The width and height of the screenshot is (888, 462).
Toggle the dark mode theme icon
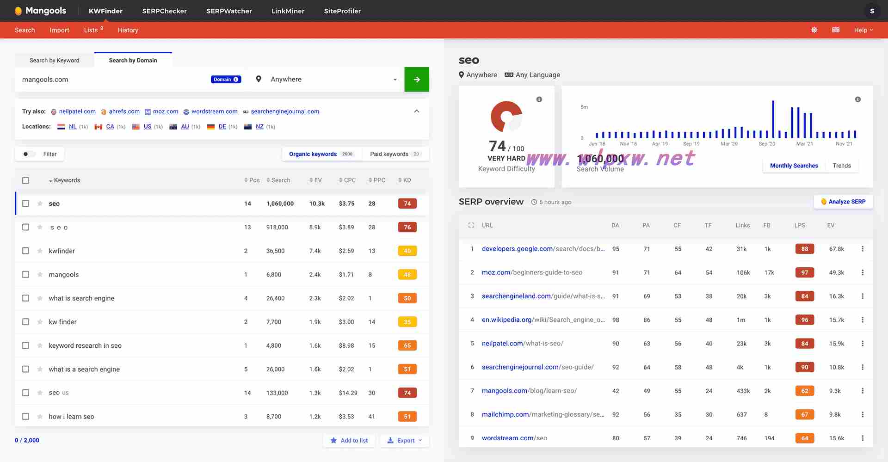(814, 30)
